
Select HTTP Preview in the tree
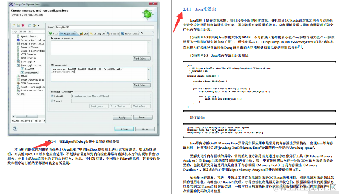[26, 55]
